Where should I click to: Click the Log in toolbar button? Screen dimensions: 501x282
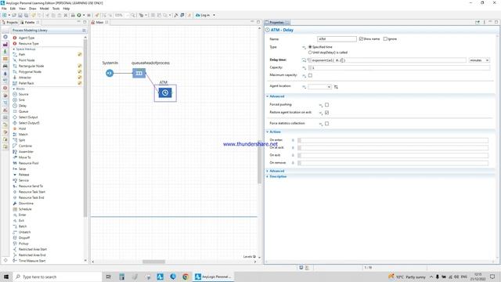(204, 15)
